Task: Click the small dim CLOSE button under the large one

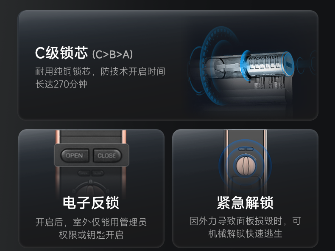Action: [x=98, y=173]
